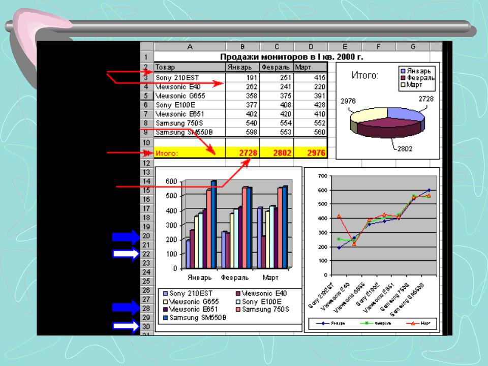Select row 13 header
Image resolution: width=488 pixels, height=366 pixels.
tap(146, 172)
